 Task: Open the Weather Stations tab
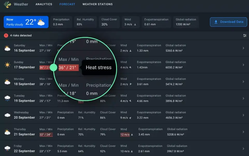97,4
